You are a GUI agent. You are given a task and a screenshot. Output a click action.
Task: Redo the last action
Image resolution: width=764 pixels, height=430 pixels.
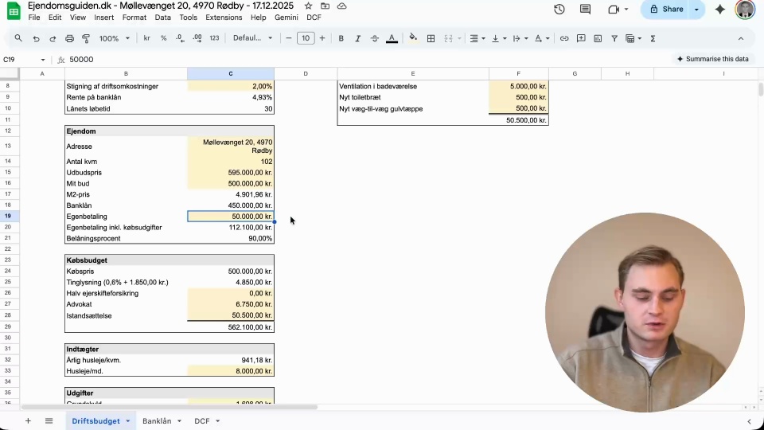point(53,38)
